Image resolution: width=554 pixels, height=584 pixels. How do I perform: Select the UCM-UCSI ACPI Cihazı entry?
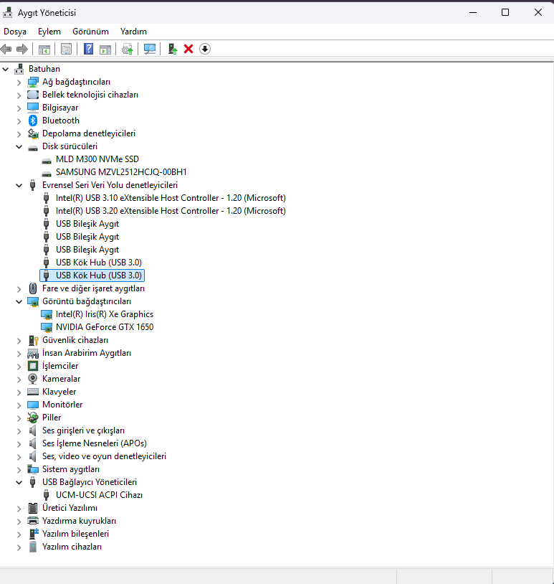99,495
